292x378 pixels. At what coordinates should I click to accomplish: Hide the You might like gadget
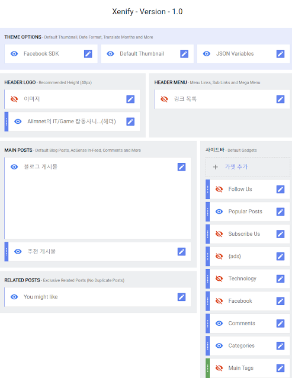click(x=14, y=297)
